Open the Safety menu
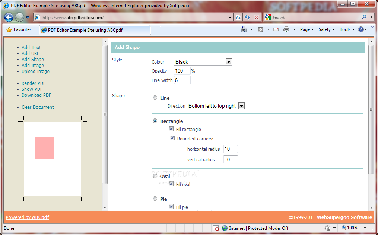Screen dimensions: 378x235 point(327,29)
